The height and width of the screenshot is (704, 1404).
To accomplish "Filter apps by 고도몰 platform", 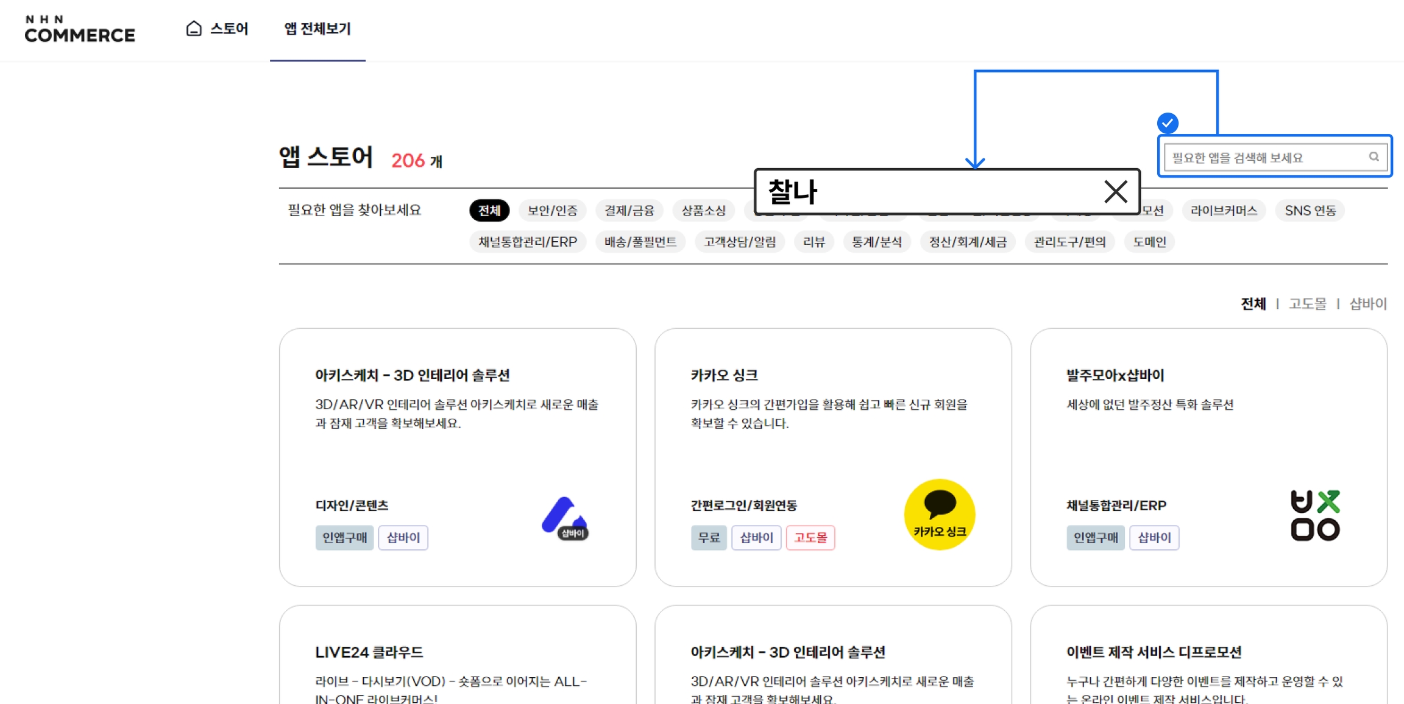I will [1307, 303].
